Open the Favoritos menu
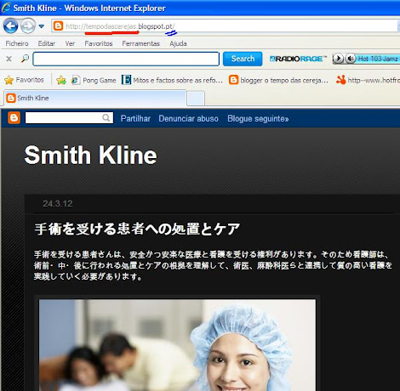 [99, 43]
